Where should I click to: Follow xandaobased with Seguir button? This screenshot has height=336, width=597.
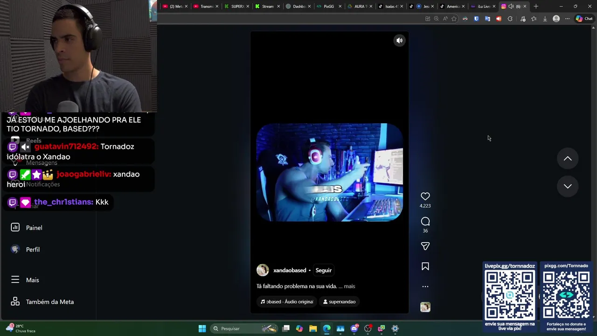(323, 270)
